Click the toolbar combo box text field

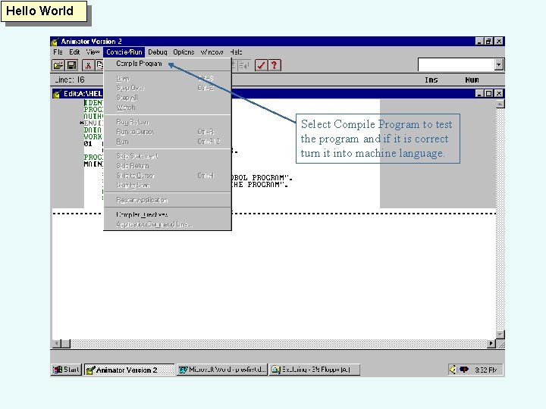coord(457,64)
